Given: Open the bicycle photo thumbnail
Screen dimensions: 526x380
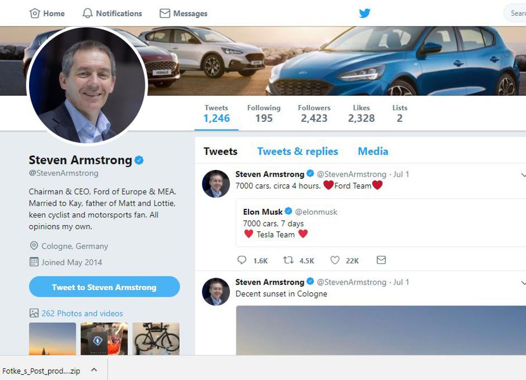Looking at the screenshot, I should coord(156,339).
